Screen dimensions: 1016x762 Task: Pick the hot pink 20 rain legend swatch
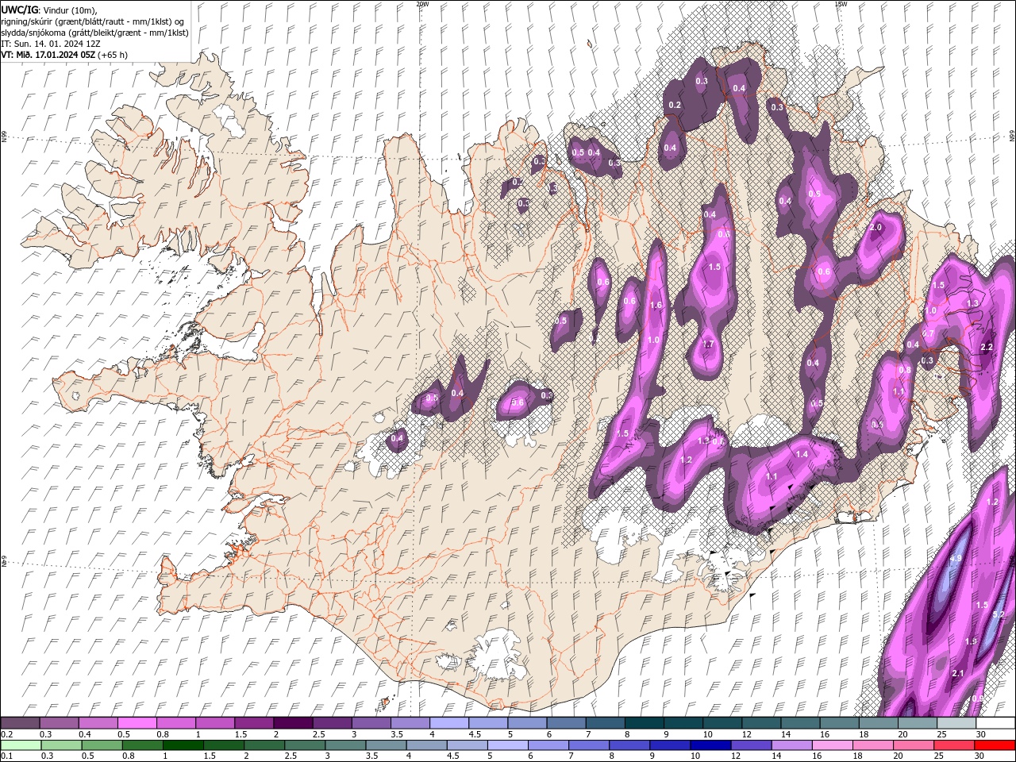click(x=914, y=745)
